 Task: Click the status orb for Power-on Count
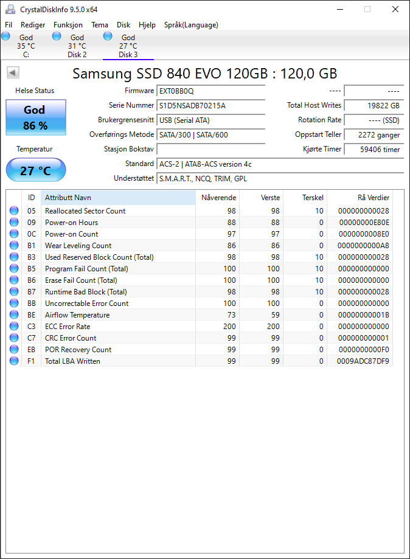(14, 234)
